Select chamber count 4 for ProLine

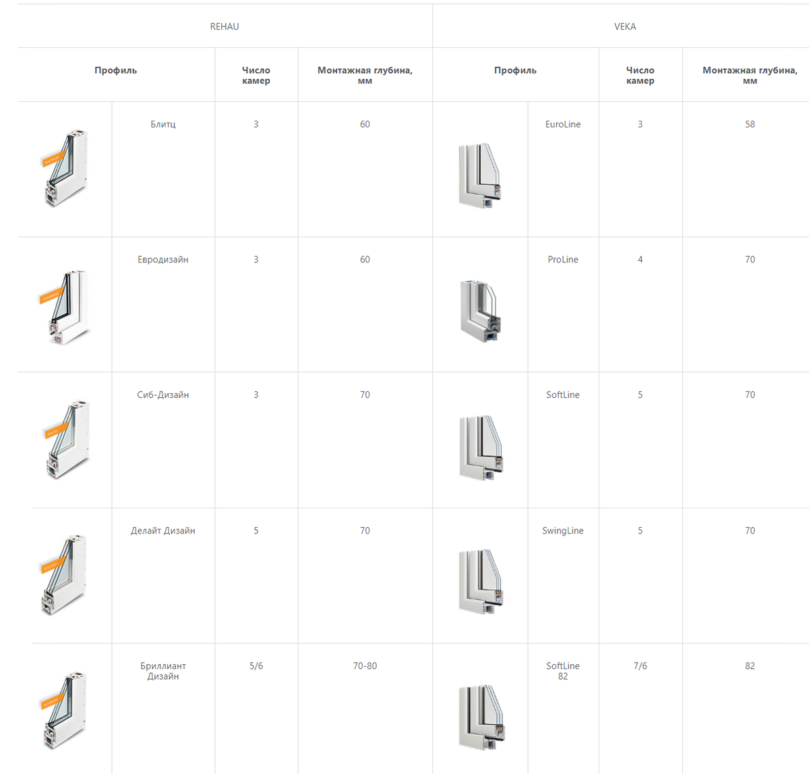tap(640, 260)
